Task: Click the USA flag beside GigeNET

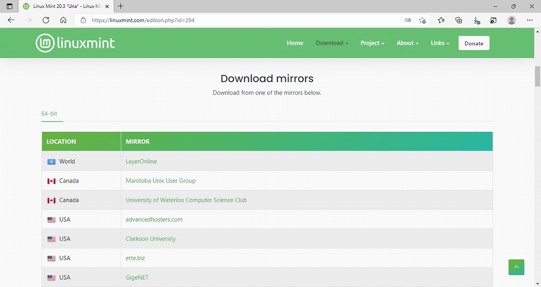Action: pos(51,278)
